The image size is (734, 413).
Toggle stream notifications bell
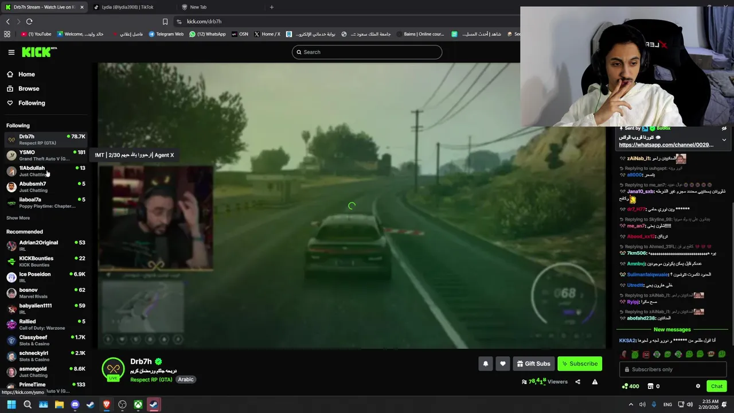486,364
